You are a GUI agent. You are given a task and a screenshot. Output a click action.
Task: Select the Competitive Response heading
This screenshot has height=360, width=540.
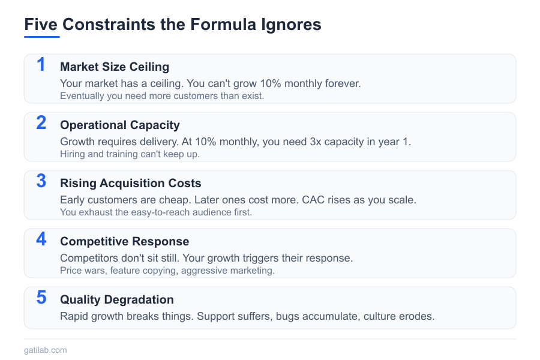pos(125,241)
